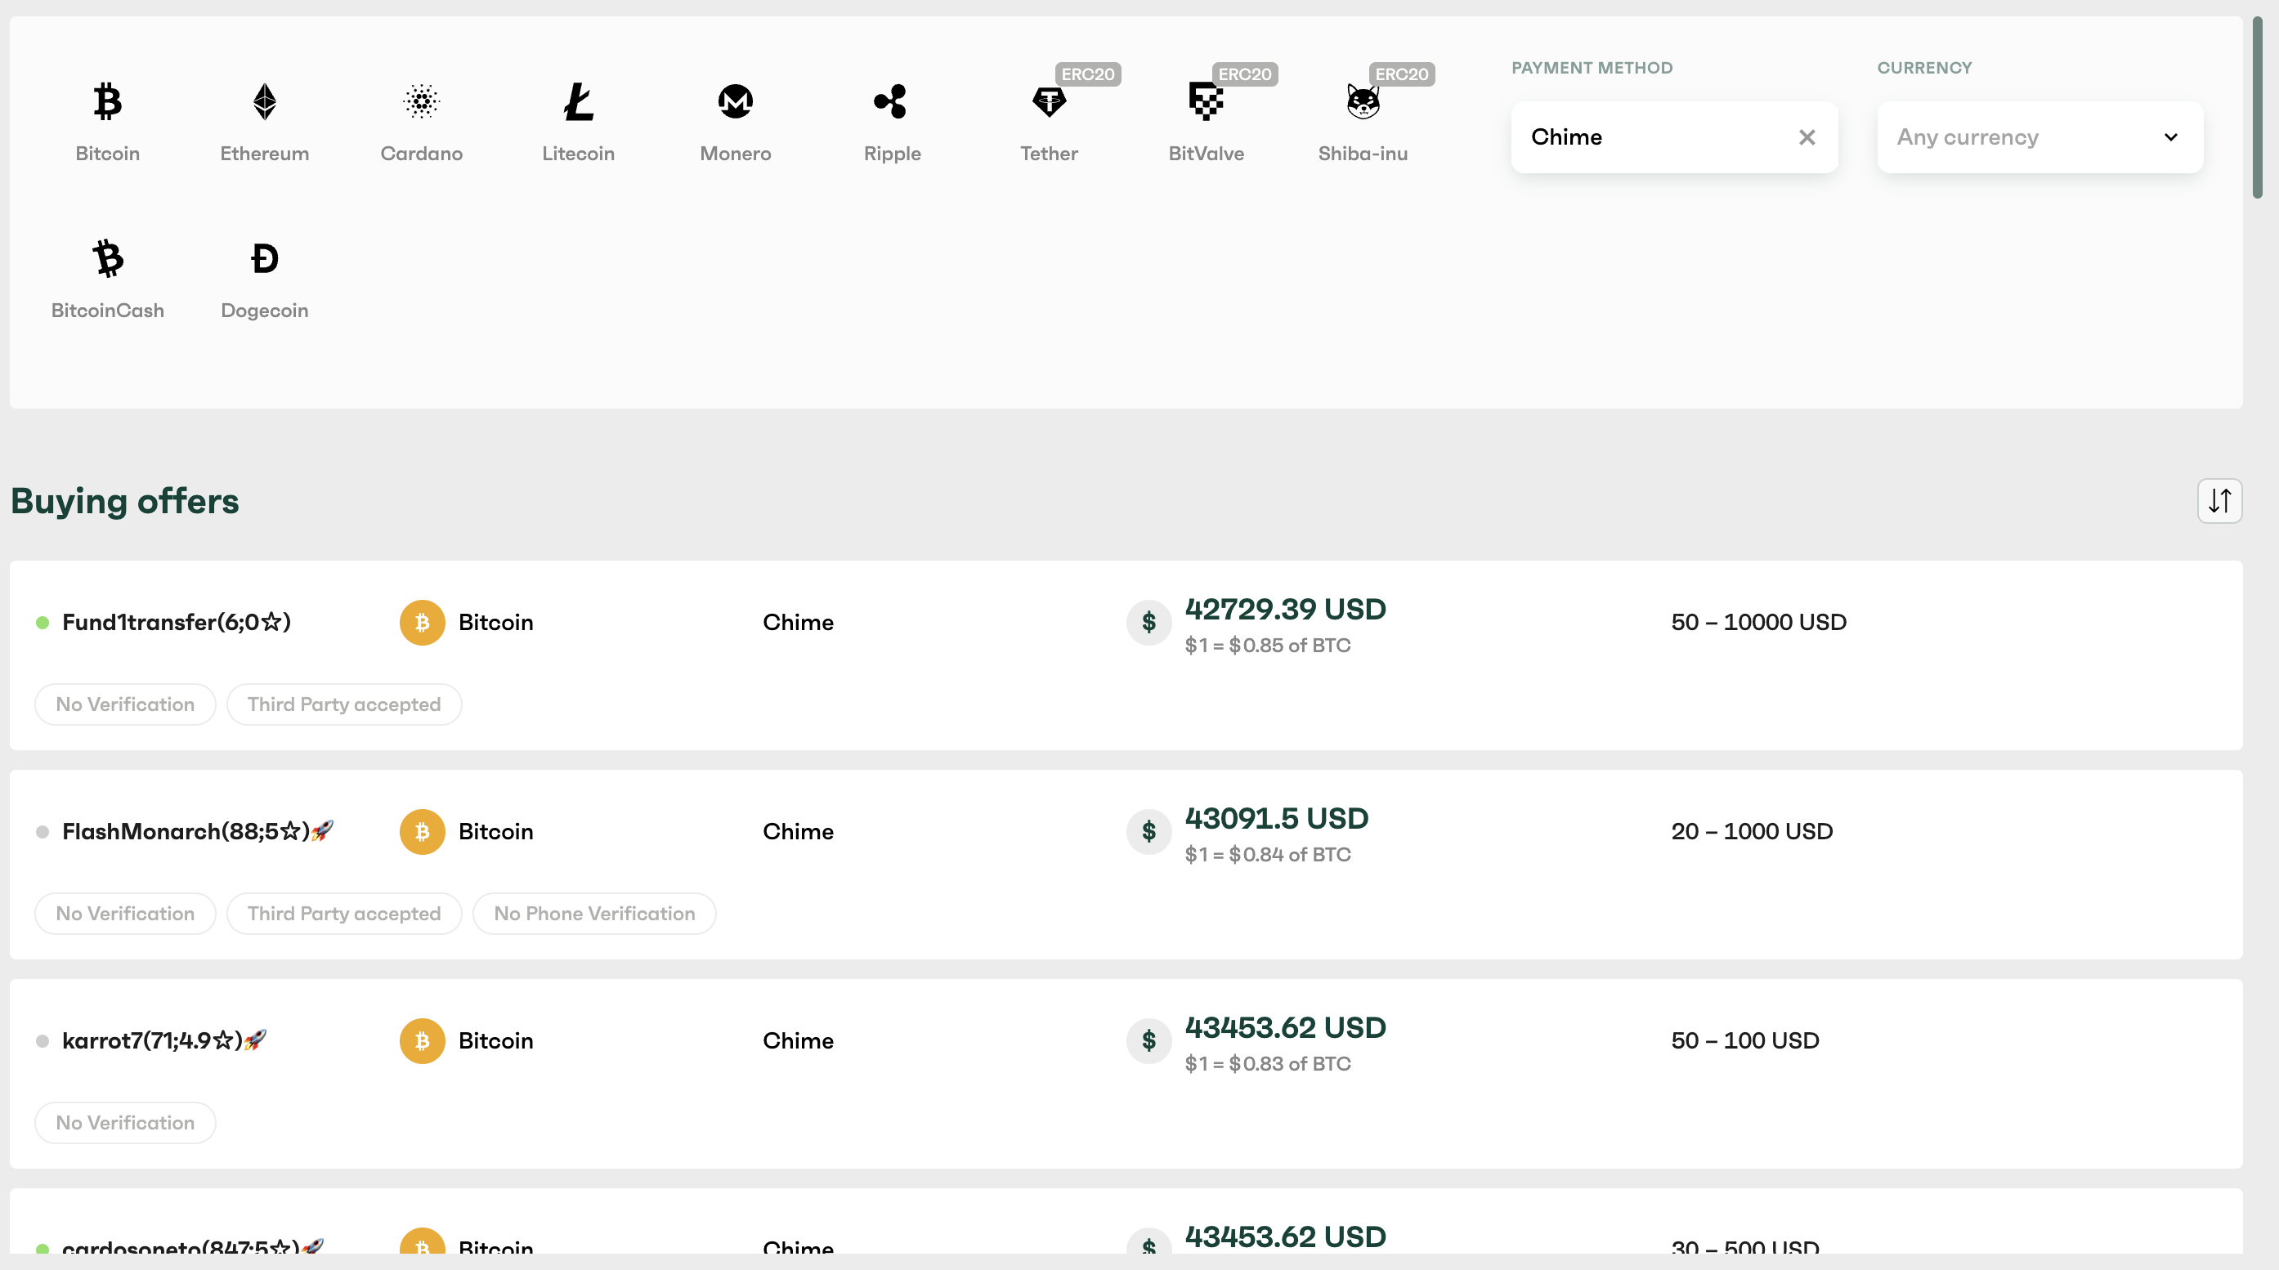Open Fund1transfer's trader profile

coord(175,622)
